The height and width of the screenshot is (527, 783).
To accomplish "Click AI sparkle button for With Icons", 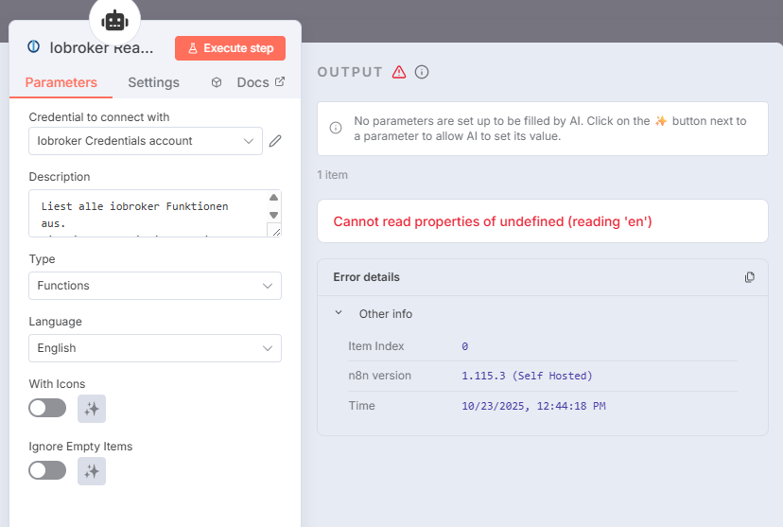I will [92, 409].
